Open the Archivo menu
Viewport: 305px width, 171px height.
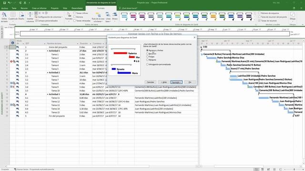4,9
